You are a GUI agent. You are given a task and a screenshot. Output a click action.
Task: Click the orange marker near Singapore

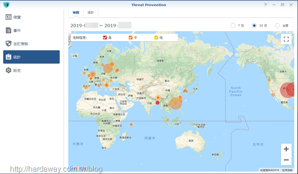[x=168, y=120]
